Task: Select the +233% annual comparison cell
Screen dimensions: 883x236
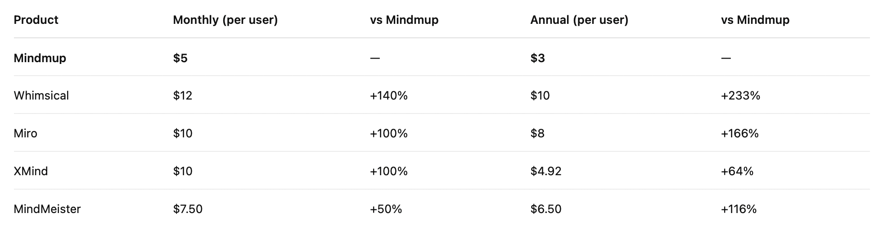Action: (x=740, y=95)
